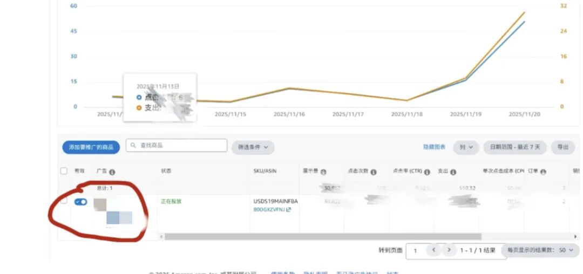Click the info icon beside 支出 header

(x=453, y=172)
